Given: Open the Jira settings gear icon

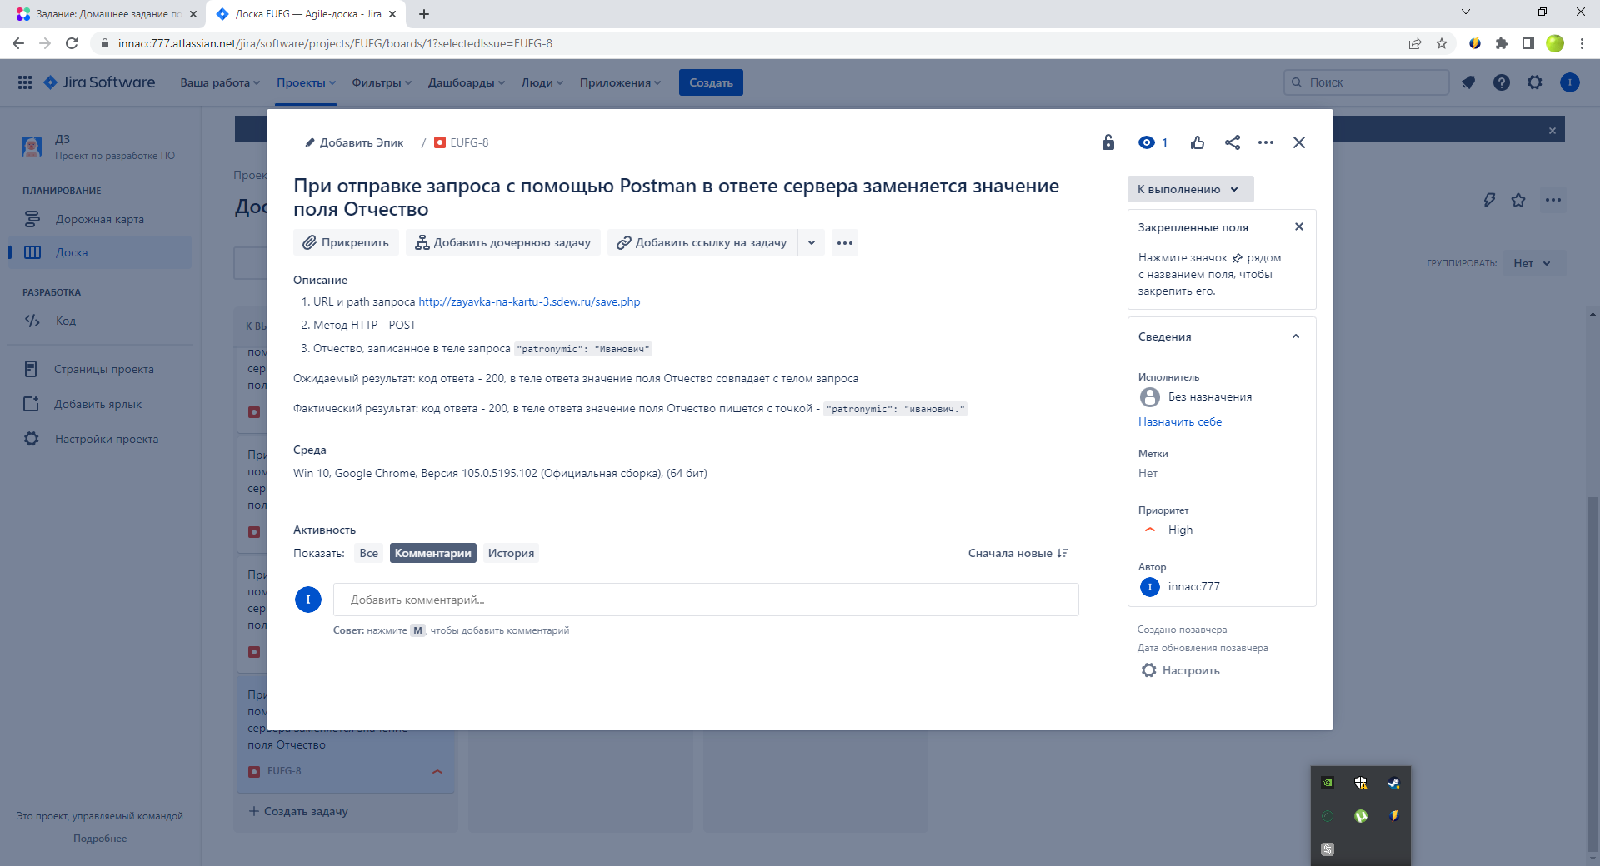Looking at the screenshot, I should click(1535, 82).
